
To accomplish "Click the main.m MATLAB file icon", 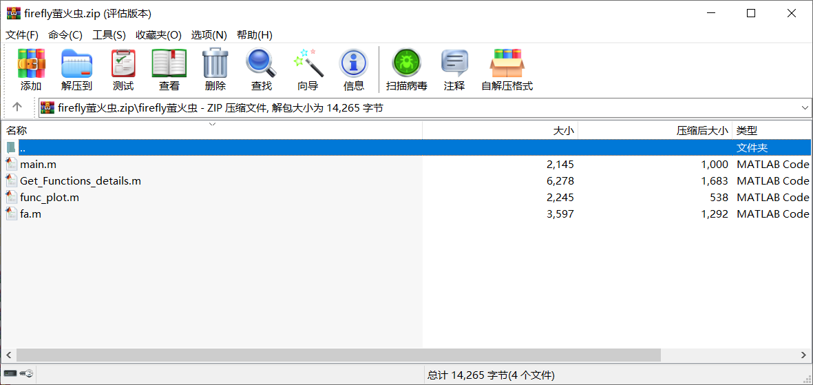I will click(12, 165).
